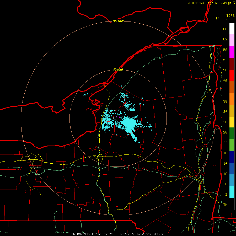The width and height of the screenshot is (236, 236).
Task: Click the legend value "34"
Action: click(225, 111)
